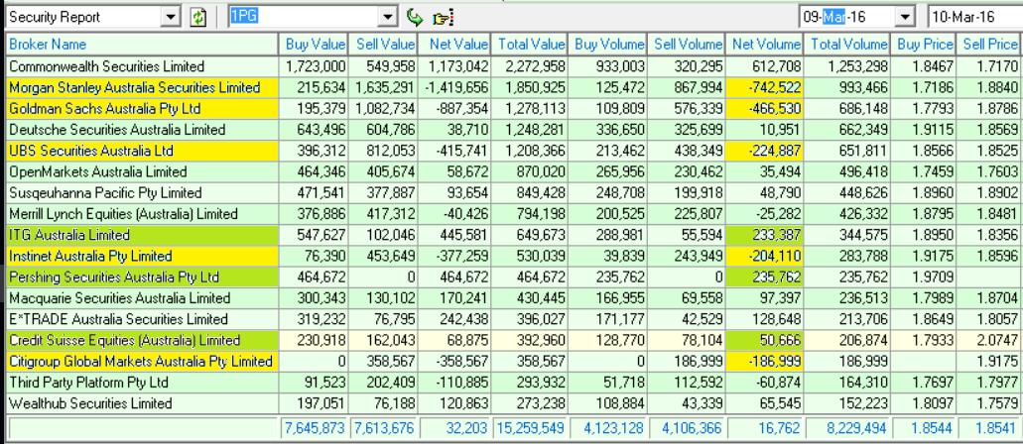Click the green refresh icon
Screen dimensions: 1023x444
click(197, 17)
